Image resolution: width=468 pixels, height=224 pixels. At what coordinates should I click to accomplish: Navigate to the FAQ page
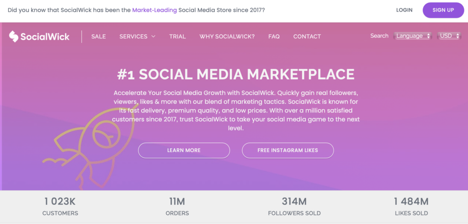(x=274, y=37)
